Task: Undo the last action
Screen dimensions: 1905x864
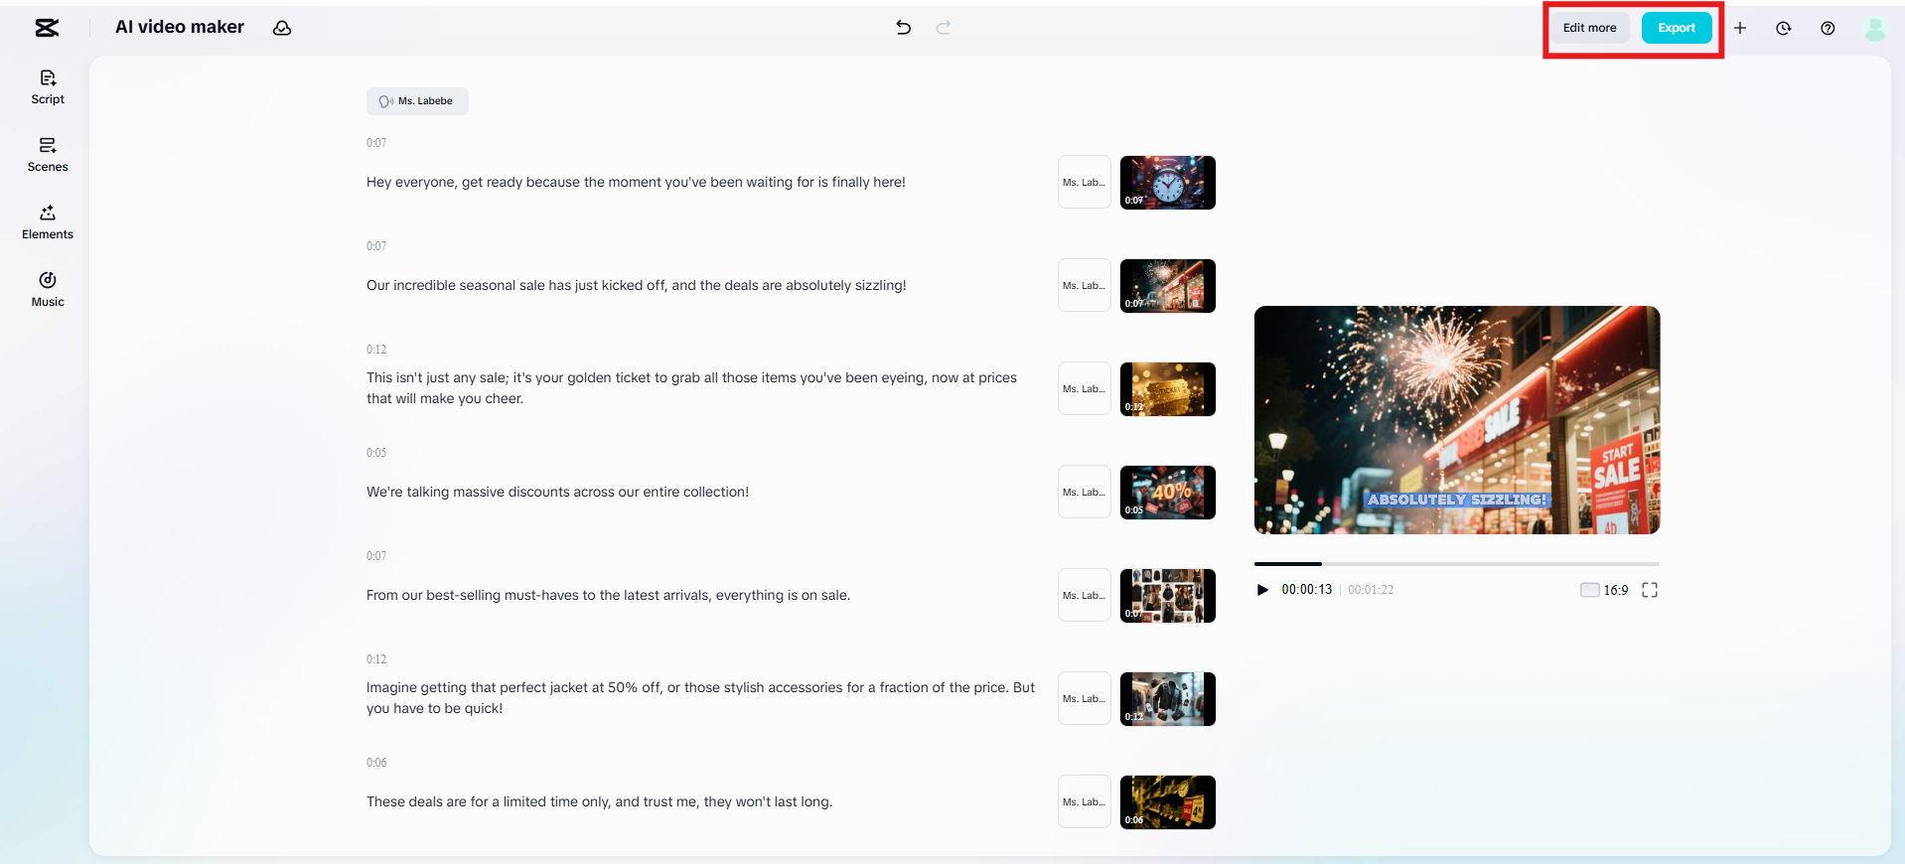Action: pos(903,28)
